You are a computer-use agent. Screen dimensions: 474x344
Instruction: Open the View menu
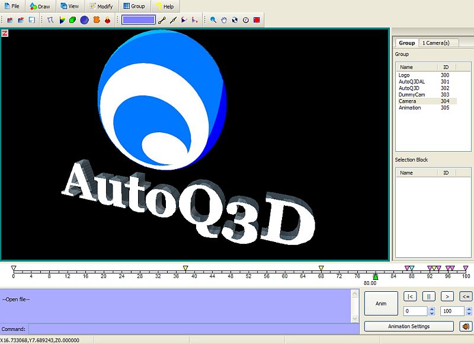tap(69, 6)
